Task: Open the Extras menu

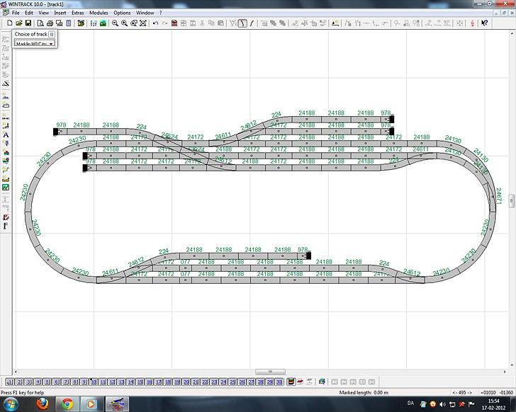Action: (x=77, y=13)
